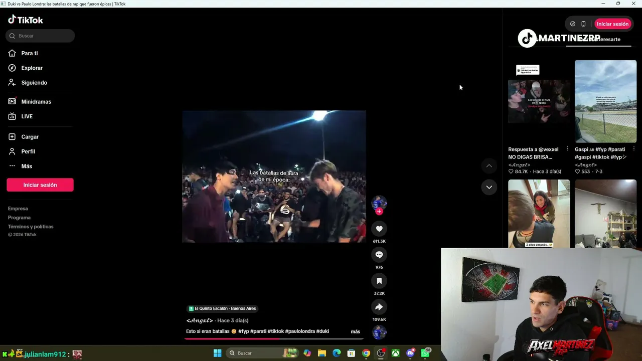Go to the previous video with up chevron
This screenshot has height=361, width=642.
click(x=489, y=166)
